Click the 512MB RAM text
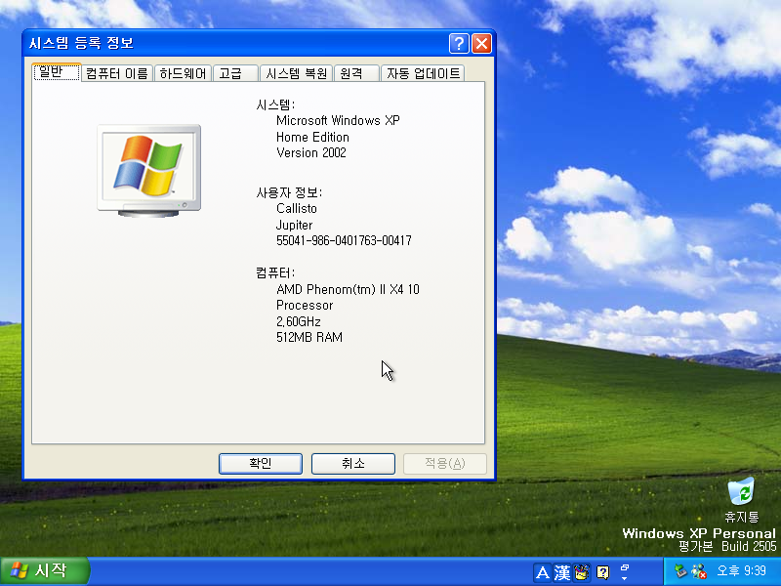This screenshot has height=586, width=781. pyautogui.click(x=308, y=337)
